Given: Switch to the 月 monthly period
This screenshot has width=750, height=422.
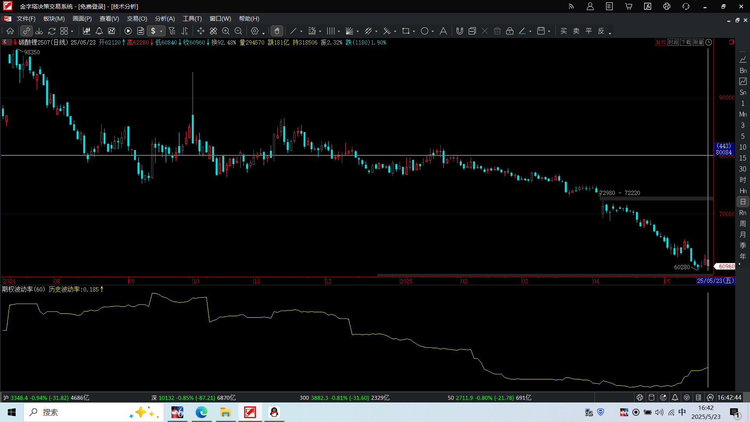Looking at the screenshot, I should [x=743, y=234].
